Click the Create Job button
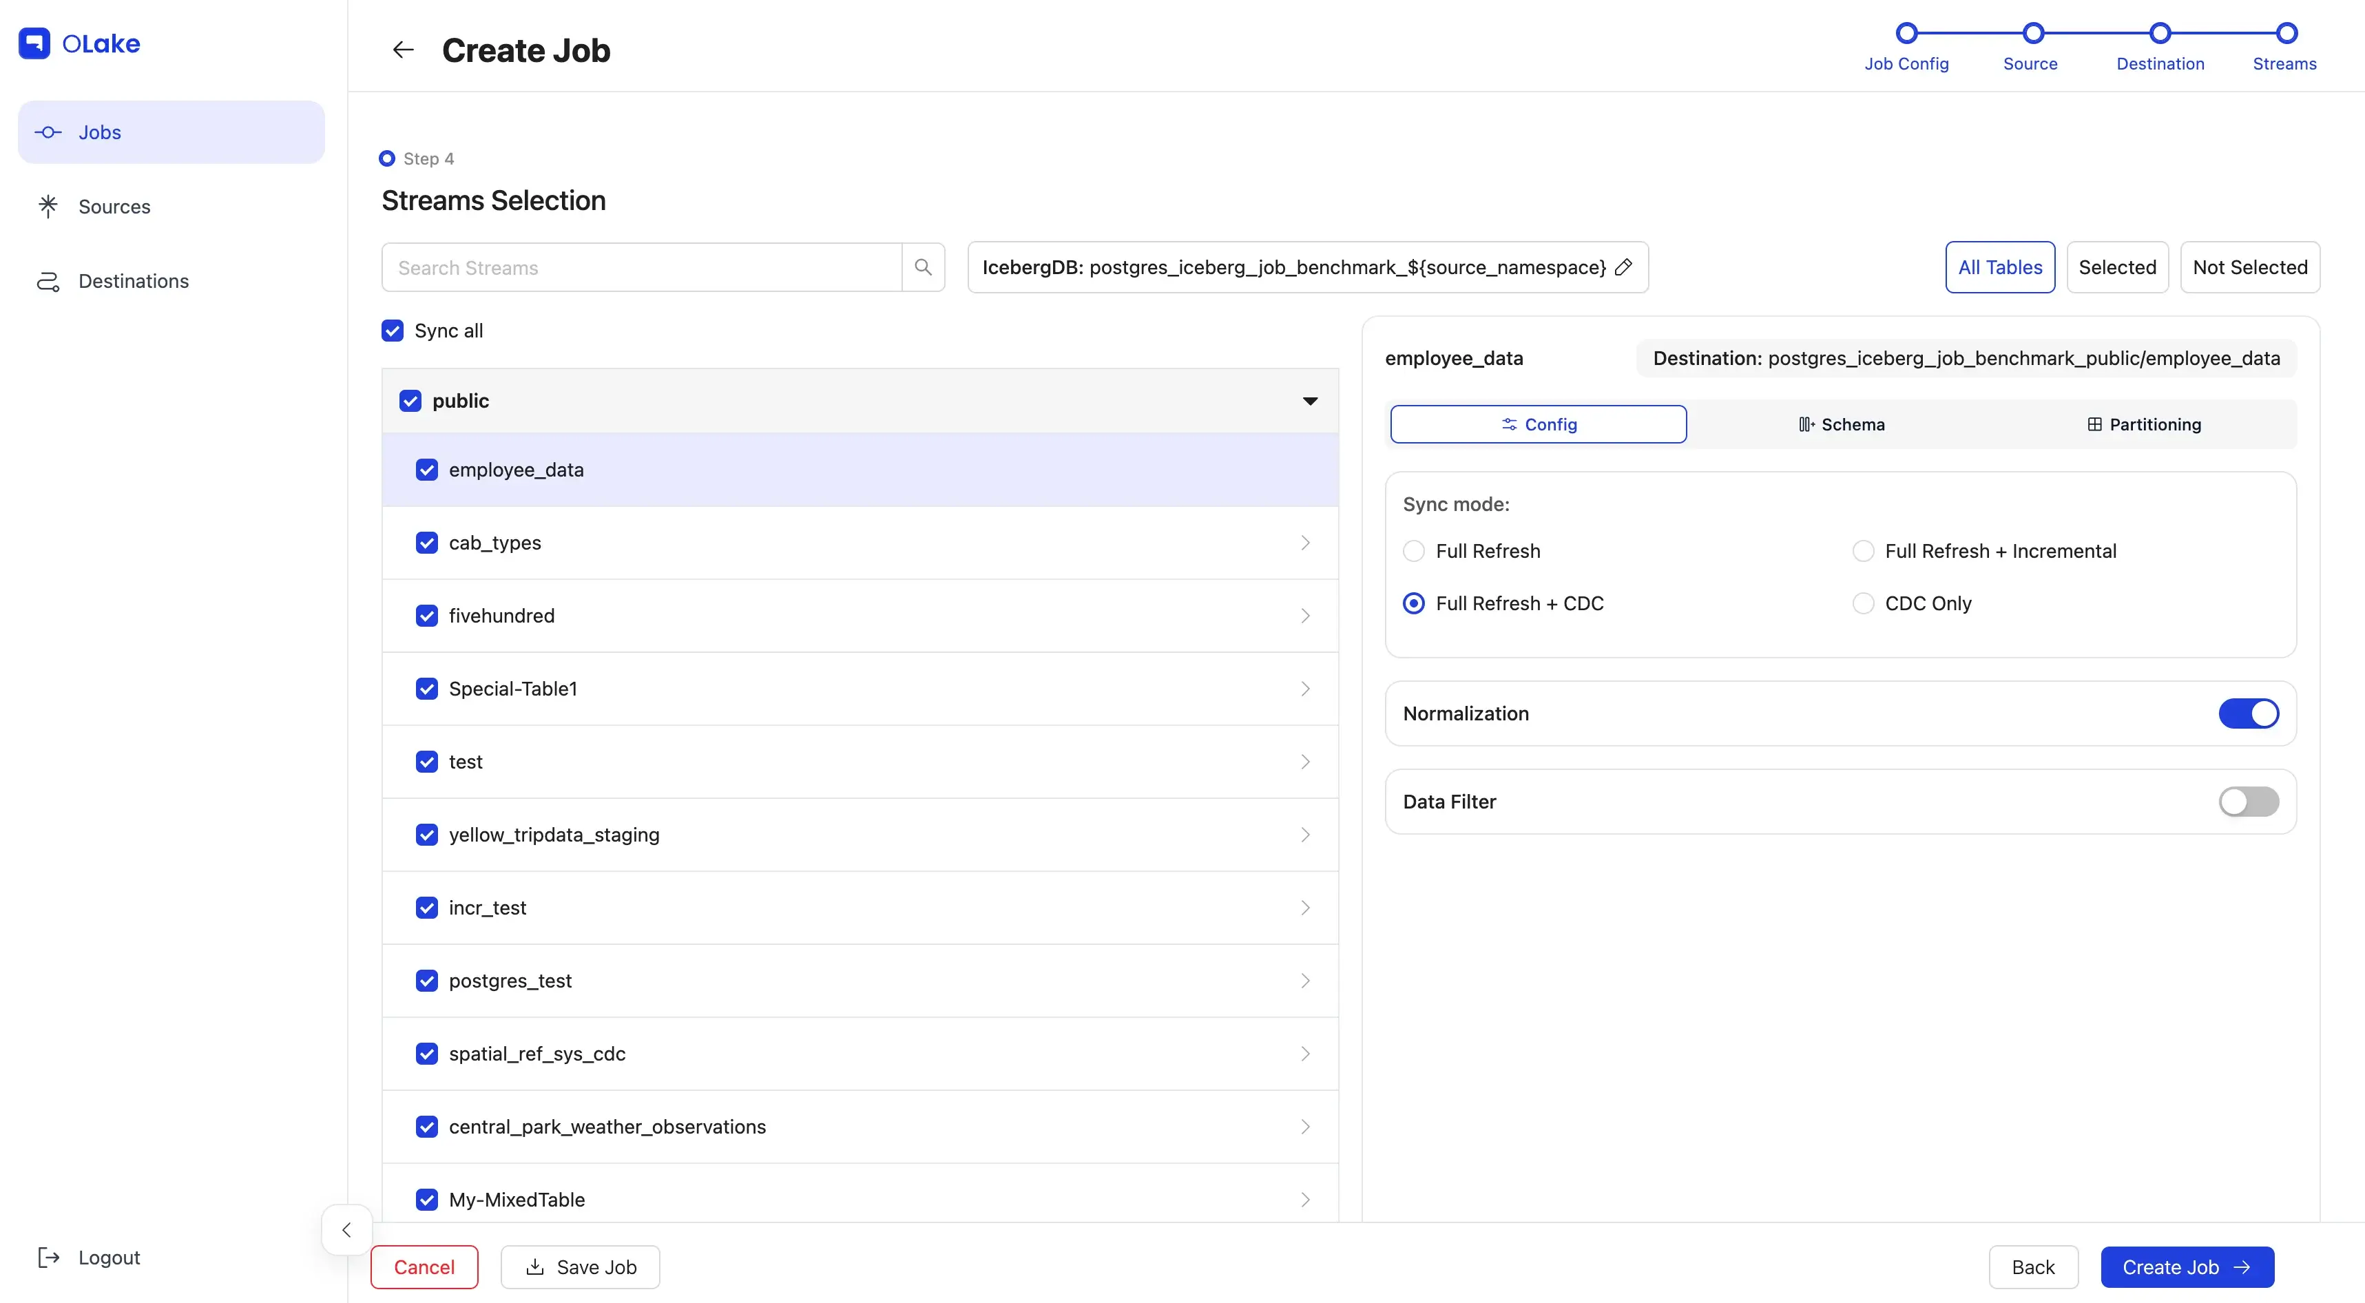 pyautogui.click(x=2186, y=1266)
